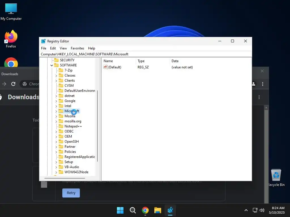
Task: Expand the OEM key
Action: point(56,137)
